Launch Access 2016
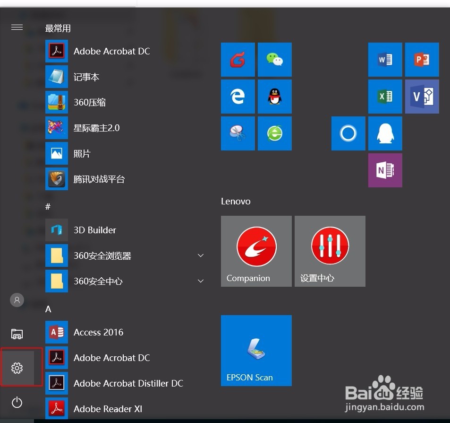Image resolution: width=450 pixels, height=423 pixels. (x=126, y=332)
